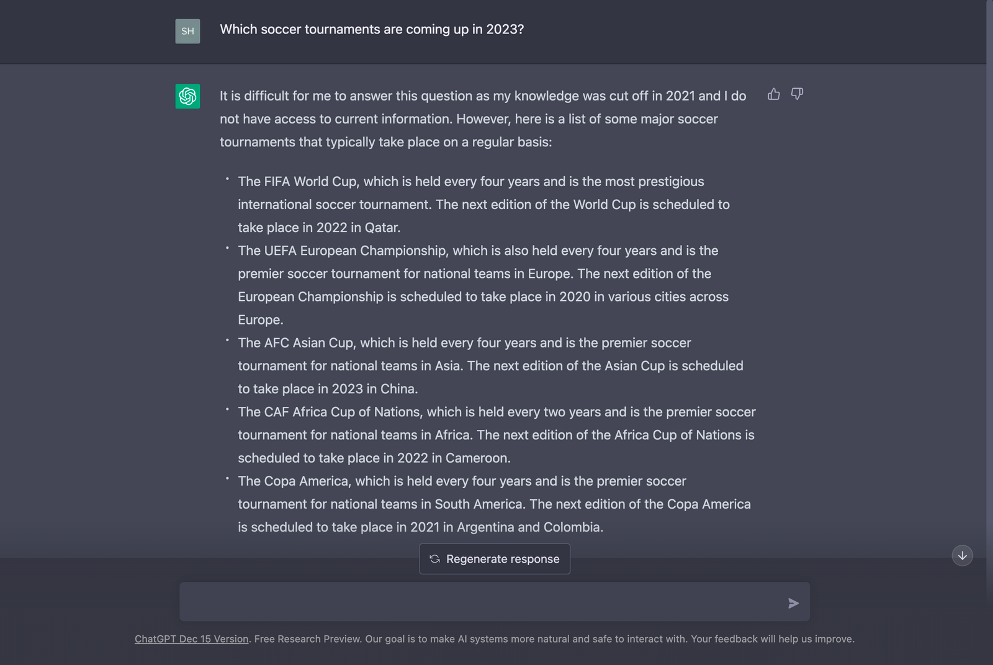Click the Copa America bullet text
This screenshot has width=993, height=665.
pos(483,504)
